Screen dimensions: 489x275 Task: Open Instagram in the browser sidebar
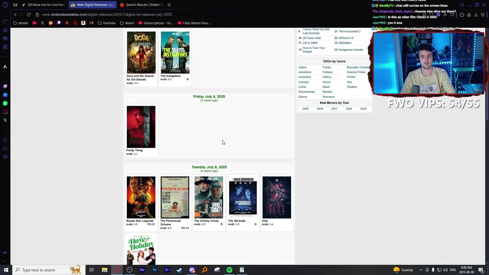coord(5,112)
